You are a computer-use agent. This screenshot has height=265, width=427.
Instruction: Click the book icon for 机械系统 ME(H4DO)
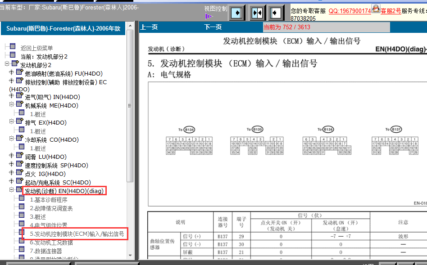[x=20, y=103]
